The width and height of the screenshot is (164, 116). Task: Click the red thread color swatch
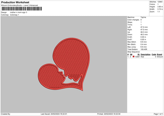coord(134,57)
